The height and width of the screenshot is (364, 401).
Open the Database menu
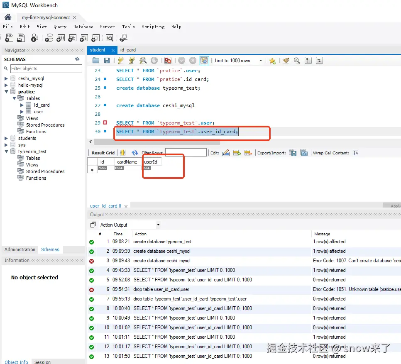pyautogui.click(x=83, y=27)
